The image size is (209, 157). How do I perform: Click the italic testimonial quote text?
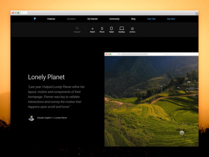click(x=56, y=97)
